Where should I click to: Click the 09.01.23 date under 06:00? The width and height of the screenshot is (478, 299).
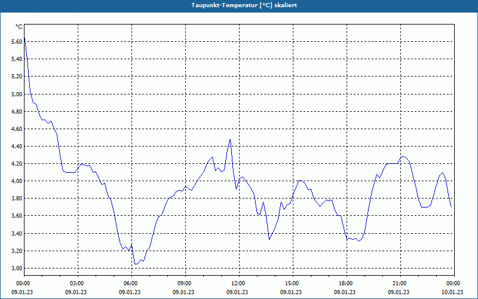(x=130, y=292)
